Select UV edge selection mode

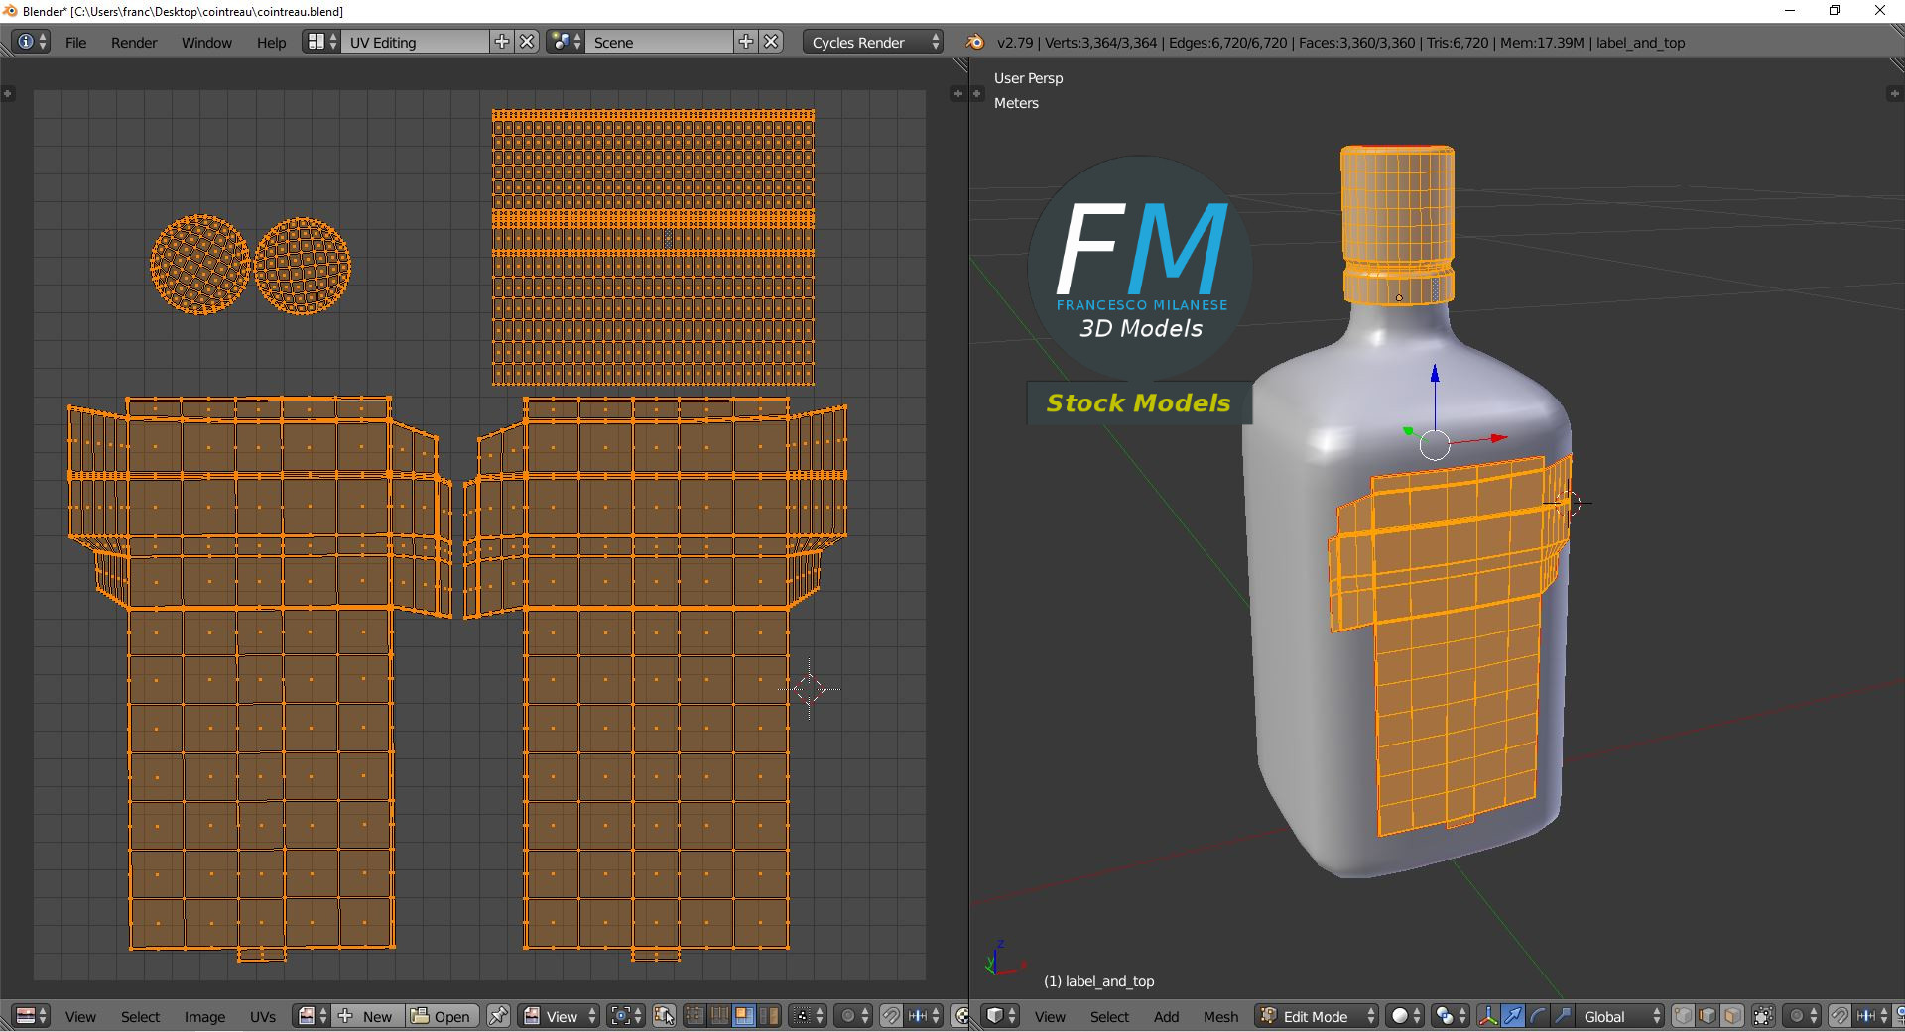coord(719,1016)
